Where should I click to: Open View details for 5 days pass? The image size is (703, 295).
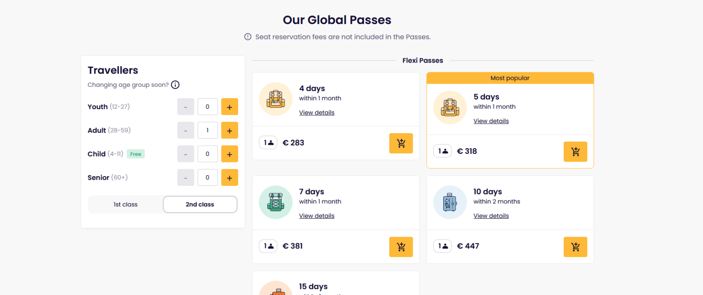491,121
